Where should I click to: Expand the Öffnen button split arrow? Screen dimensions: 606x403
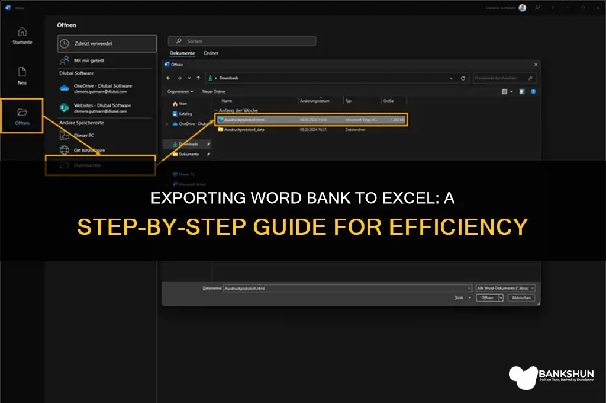click(x=501, y=298)
